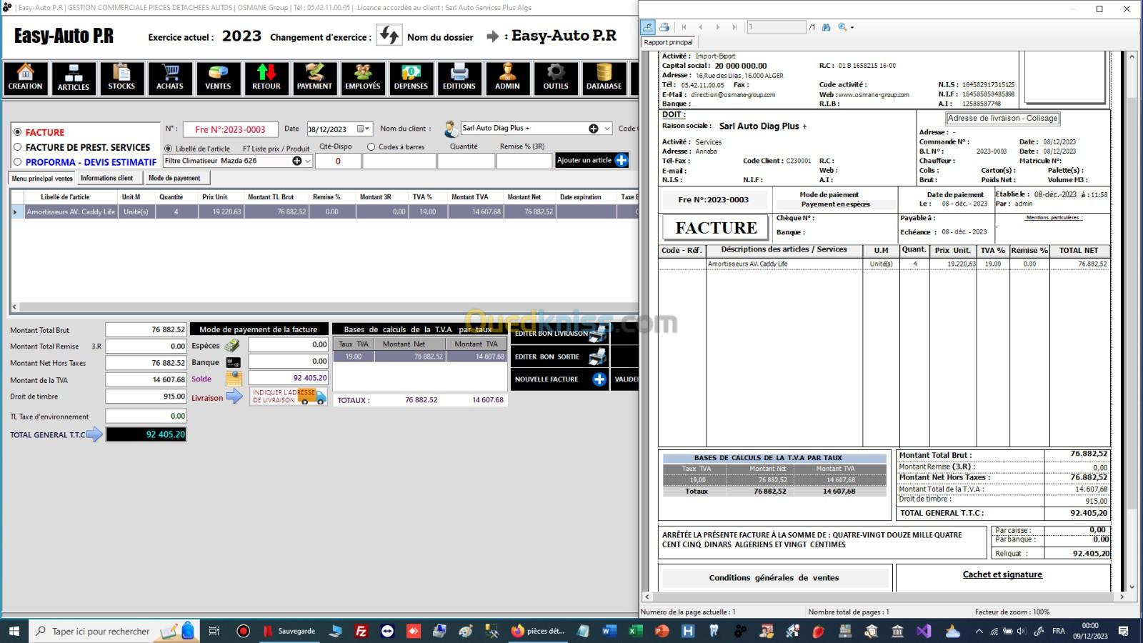Open the Date picker dropdown
This screenshot has width=1143, height=643.
[x=367, y=129]
